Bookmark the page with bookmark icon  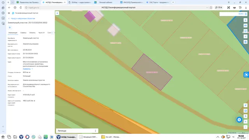point(211,7)
